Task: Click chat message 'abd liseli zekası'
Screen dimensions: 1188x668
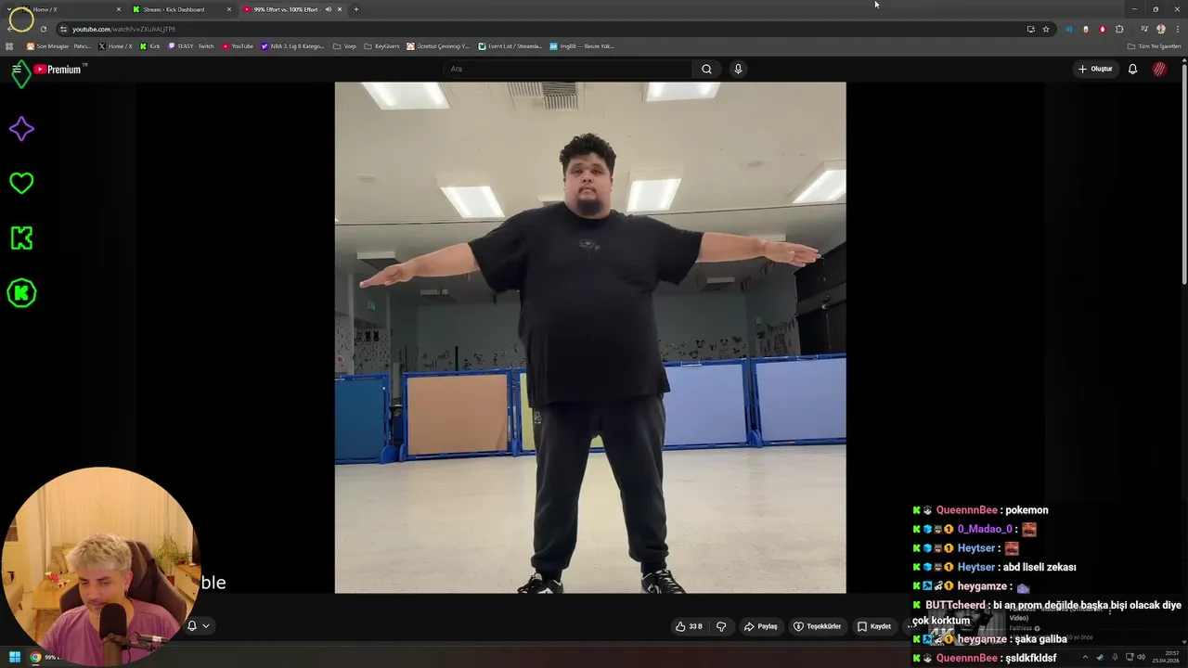Action: [1039, 567]
